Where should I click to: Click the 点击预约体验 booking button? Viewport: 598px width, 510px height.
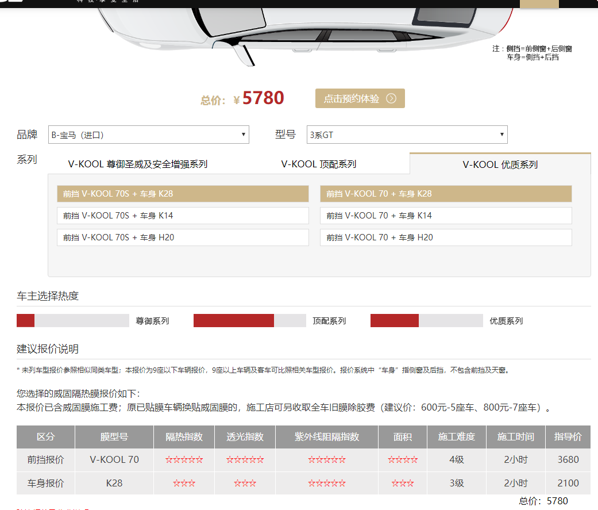click(360, 98)
